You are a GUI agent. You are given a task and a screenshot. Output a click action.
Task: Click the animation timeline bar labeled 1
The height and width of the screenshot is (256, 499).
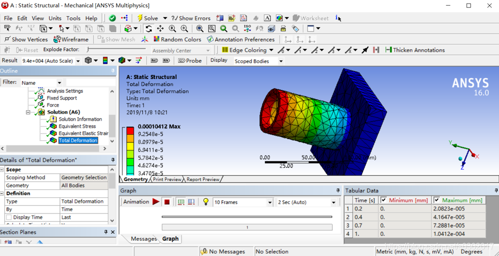pos(247,227)
